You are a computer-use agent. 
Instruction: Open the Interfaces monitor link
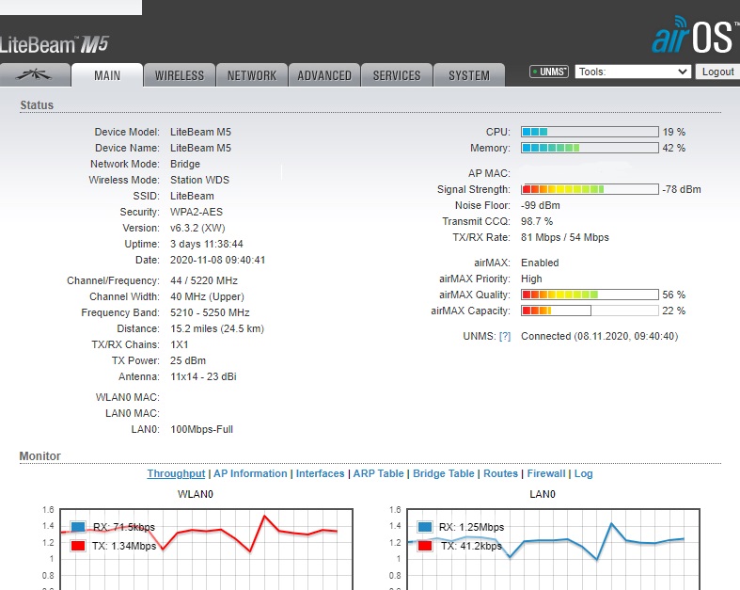(x=320, y=473)
